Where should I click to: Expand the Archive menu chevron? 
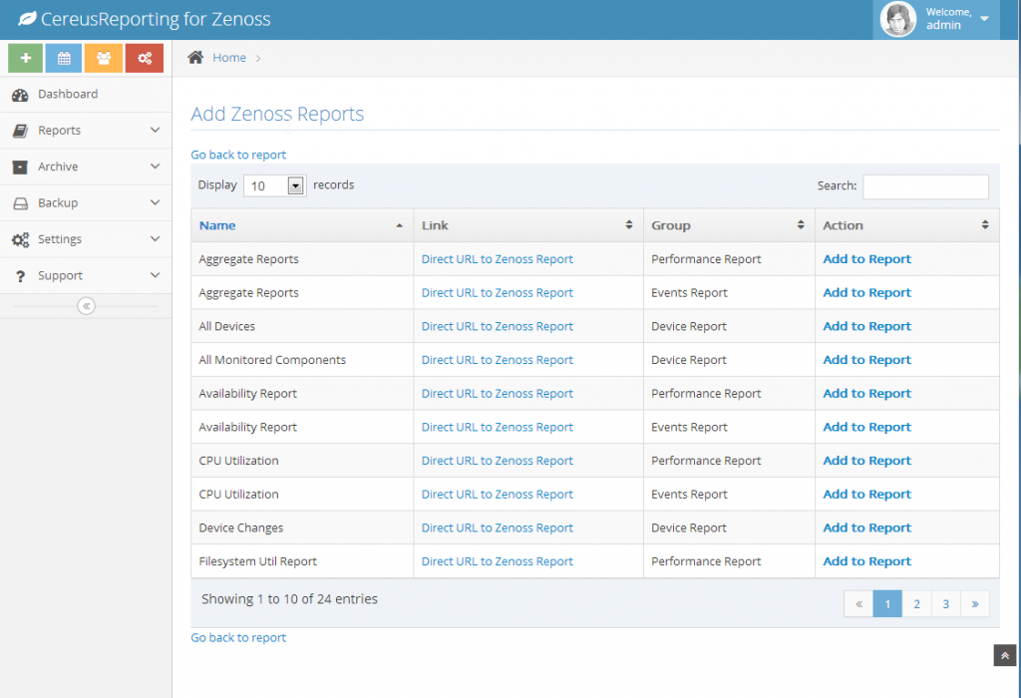pos(155,167)
